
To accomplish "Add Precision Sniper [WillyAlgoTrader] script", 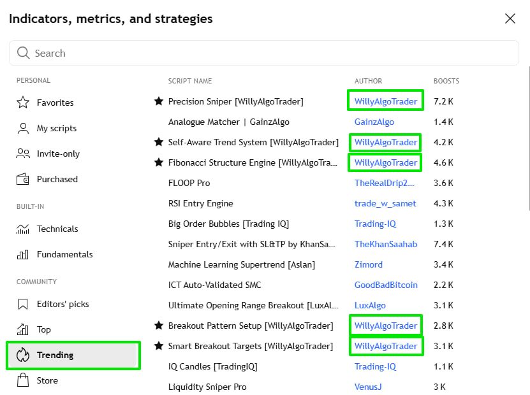I will click(236, 101).
